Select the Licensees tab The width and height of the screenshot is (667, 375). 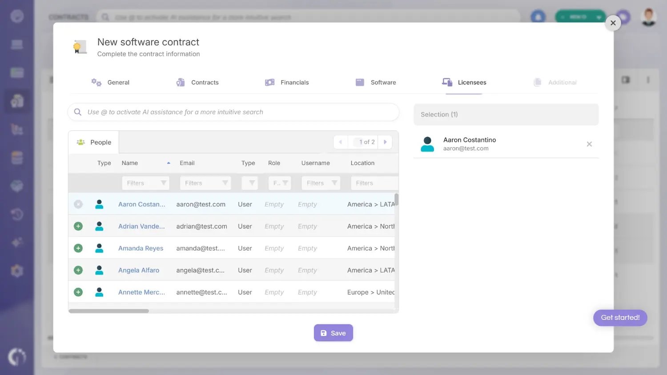point(464,82)
